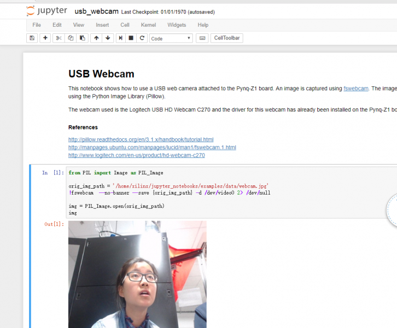Screen dimensions: 397x328
Task: Click the !fswebcam command line
Action: click(170, 193)
